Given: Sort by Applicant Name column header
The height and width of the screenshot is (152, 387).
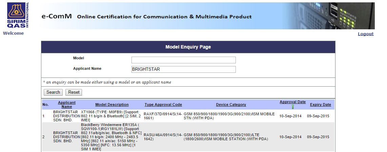Looking at the screenshot, I should 67,104.
